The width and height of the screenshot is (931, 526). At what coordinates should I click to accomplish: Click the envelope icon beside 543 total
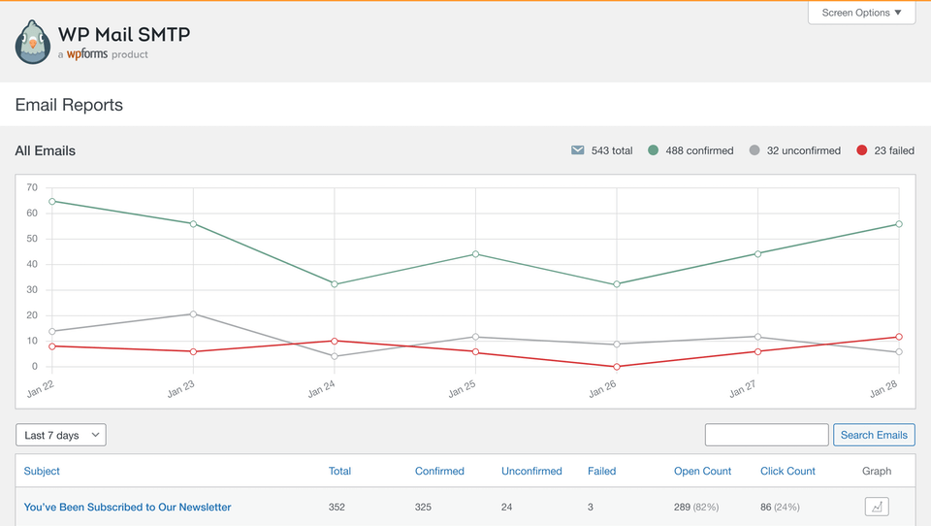(x=578, y=150)
